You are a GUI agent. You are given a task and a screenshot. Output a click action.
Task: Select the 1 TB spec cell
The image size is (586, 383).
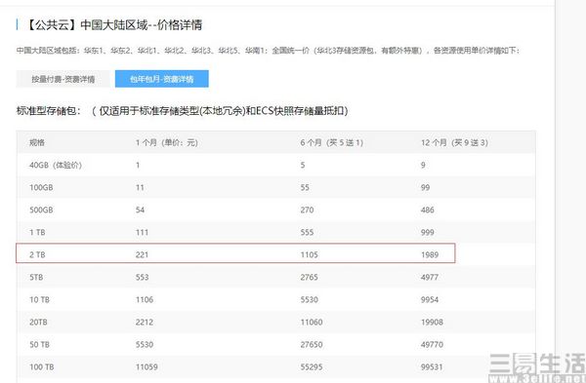pyautogui.click(x=37, y=232)
